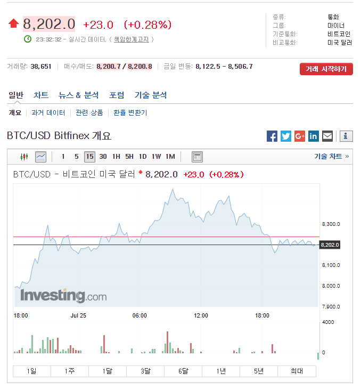This screenshot has width=361, height=390.
Task: Go to 기술 분석 tab
Action: click(x=151, y=95)
